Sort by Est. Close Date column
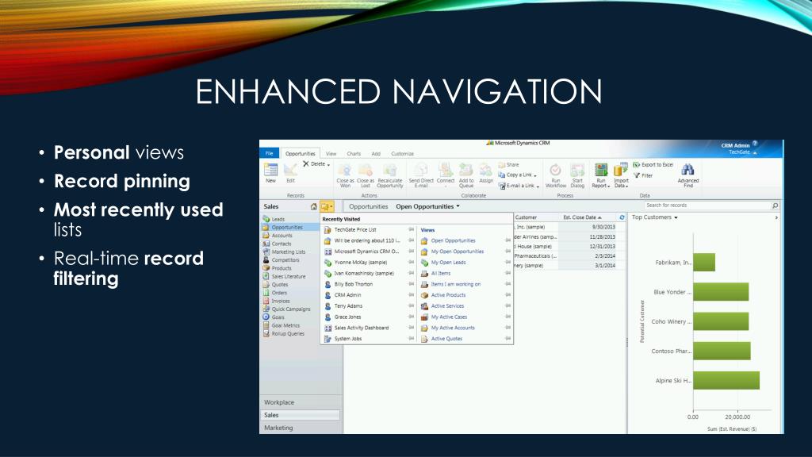Image resolution: width=812 pixels, height=457 pixels. coord(583,217)
